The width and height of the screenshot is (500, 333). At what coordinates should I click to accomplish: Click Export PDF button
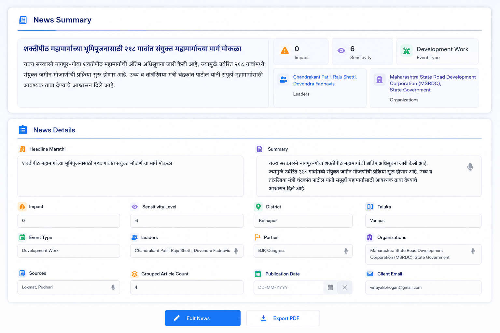(283, 318)
